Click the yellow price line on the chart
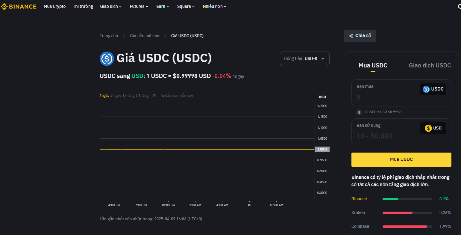 click(207, 149)
